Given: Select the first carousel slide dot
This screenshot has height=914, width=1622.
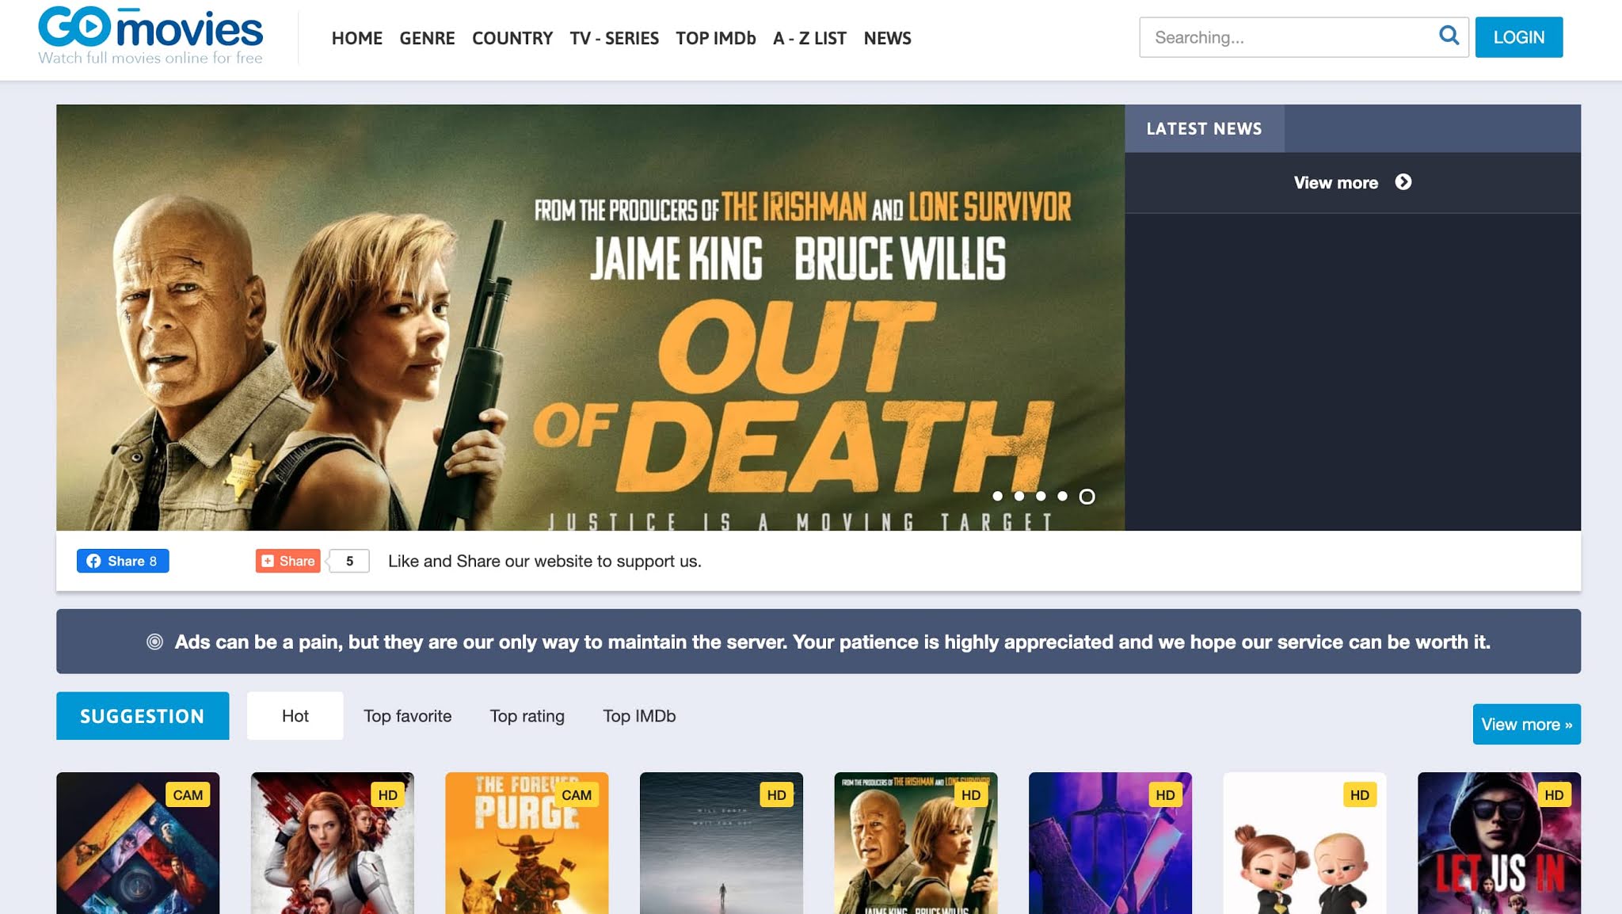Looking at the screenshot, I should pyautogui.click(x=997, y=497).
